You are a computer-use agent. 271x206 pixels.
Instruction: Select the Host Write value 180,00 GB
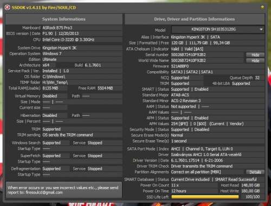point(250,191)
